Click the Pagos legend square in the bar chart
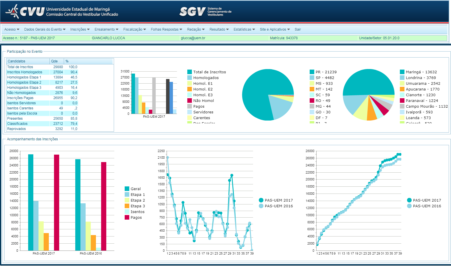The height and width of the screenshot is (266, 451). point(127,217)
